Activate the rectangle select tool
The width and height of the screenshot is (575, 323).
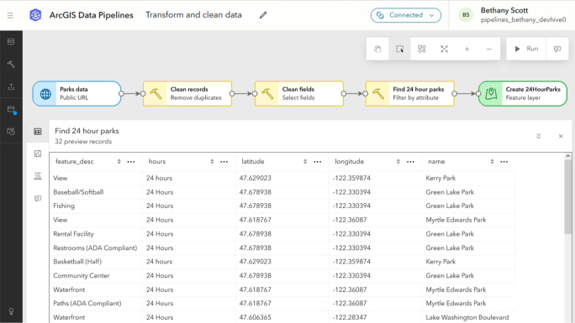[399, 49]
